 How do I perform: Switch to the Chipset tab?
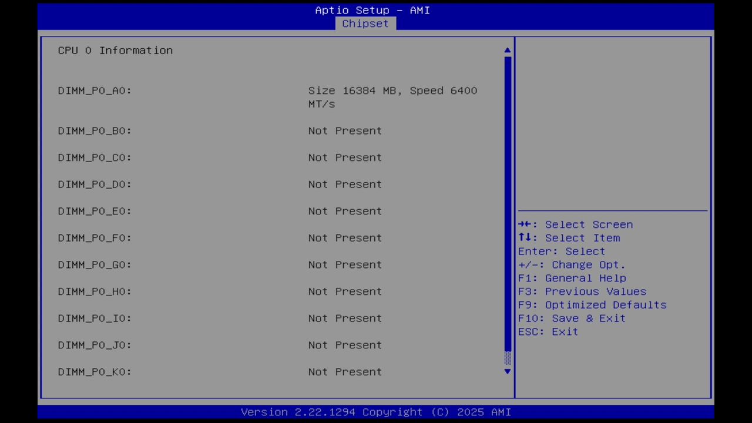365,23
